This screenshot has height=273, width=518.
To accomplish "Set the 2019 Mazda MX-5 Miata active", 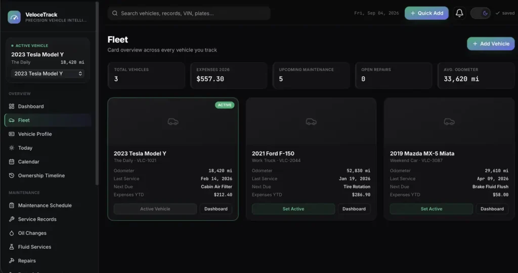I will pyautogui.click(x=431, y=209).
